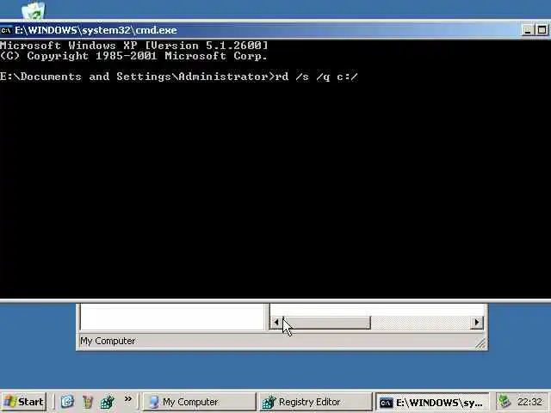Click the left arrow of horizontal scrollbar
551x413 pixels.
coord(275,322)
